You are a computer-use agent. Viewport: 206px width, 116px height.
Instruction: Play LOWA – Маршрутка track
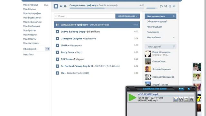57,45
